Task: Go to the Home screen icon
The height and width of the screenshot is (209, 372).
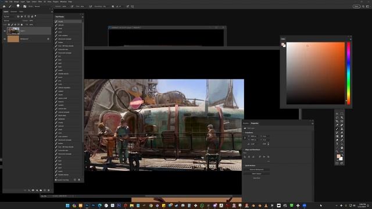Action: point(4,6)
